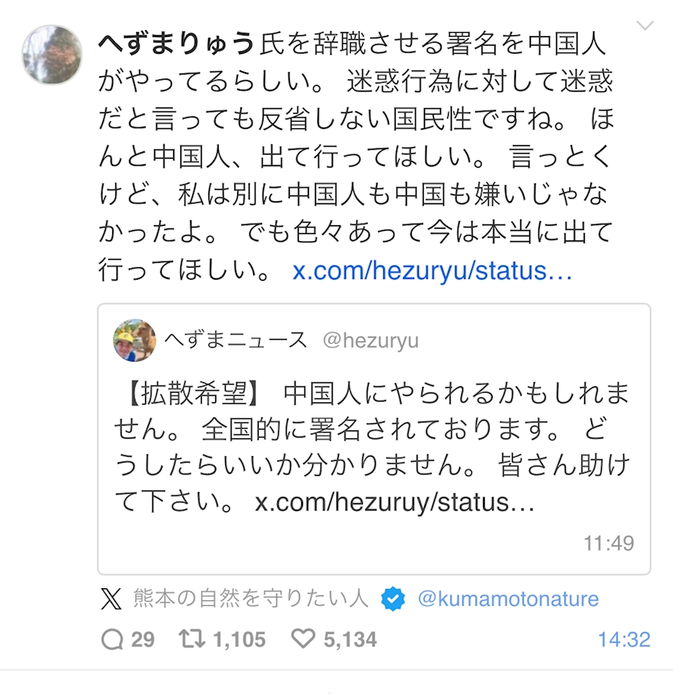Open the poster's blurred profile avatar
The height and width of the screenshot is (694, 673).
(52, 54)
